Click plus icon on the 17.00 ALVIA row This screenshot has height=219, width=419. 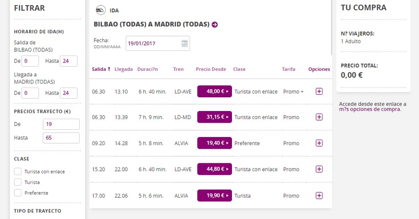click(319, 195)
